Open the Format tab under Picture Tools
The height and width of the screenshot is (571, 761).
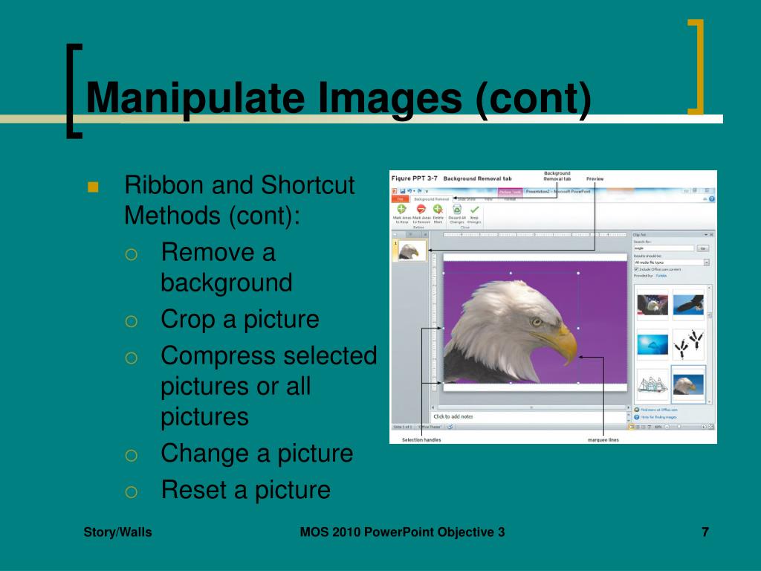pyautogui.click(x=510, y=199)
